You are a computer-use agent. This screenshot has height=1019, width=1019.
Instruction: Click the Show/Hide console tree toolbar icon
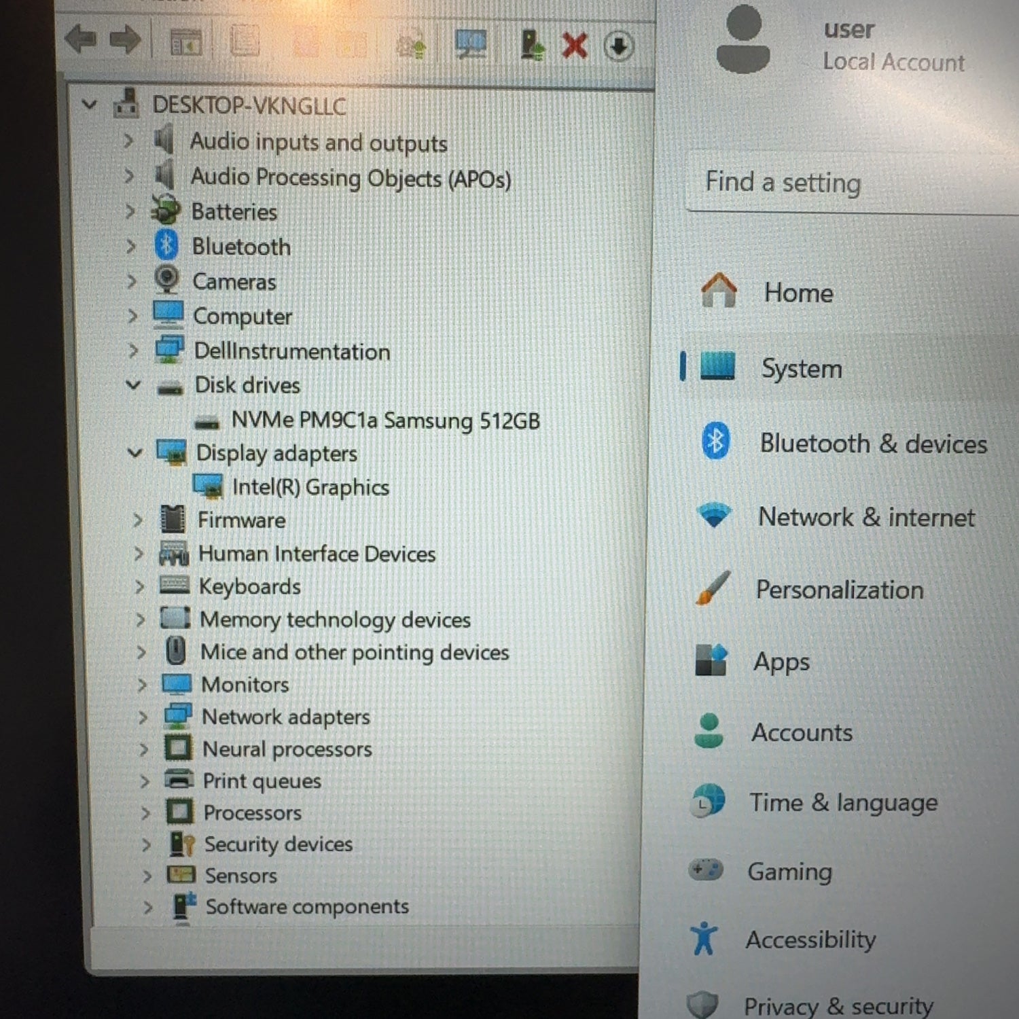[x=185, y=43]
